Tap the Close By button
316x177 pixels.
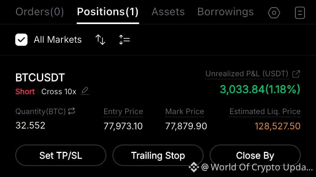coord(255,155)
